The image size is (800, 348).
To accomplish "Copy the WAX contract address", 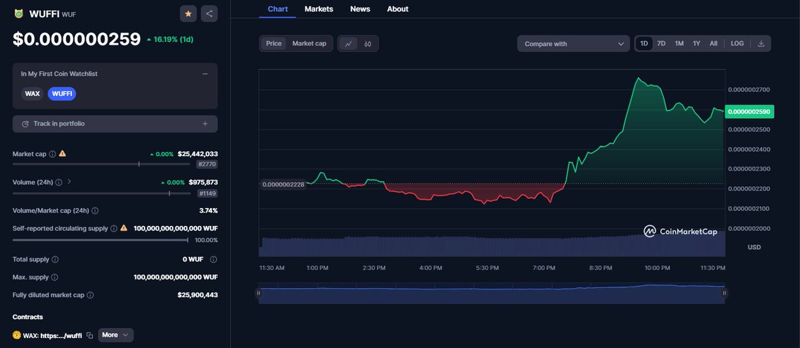I will [x=89, y=335].
